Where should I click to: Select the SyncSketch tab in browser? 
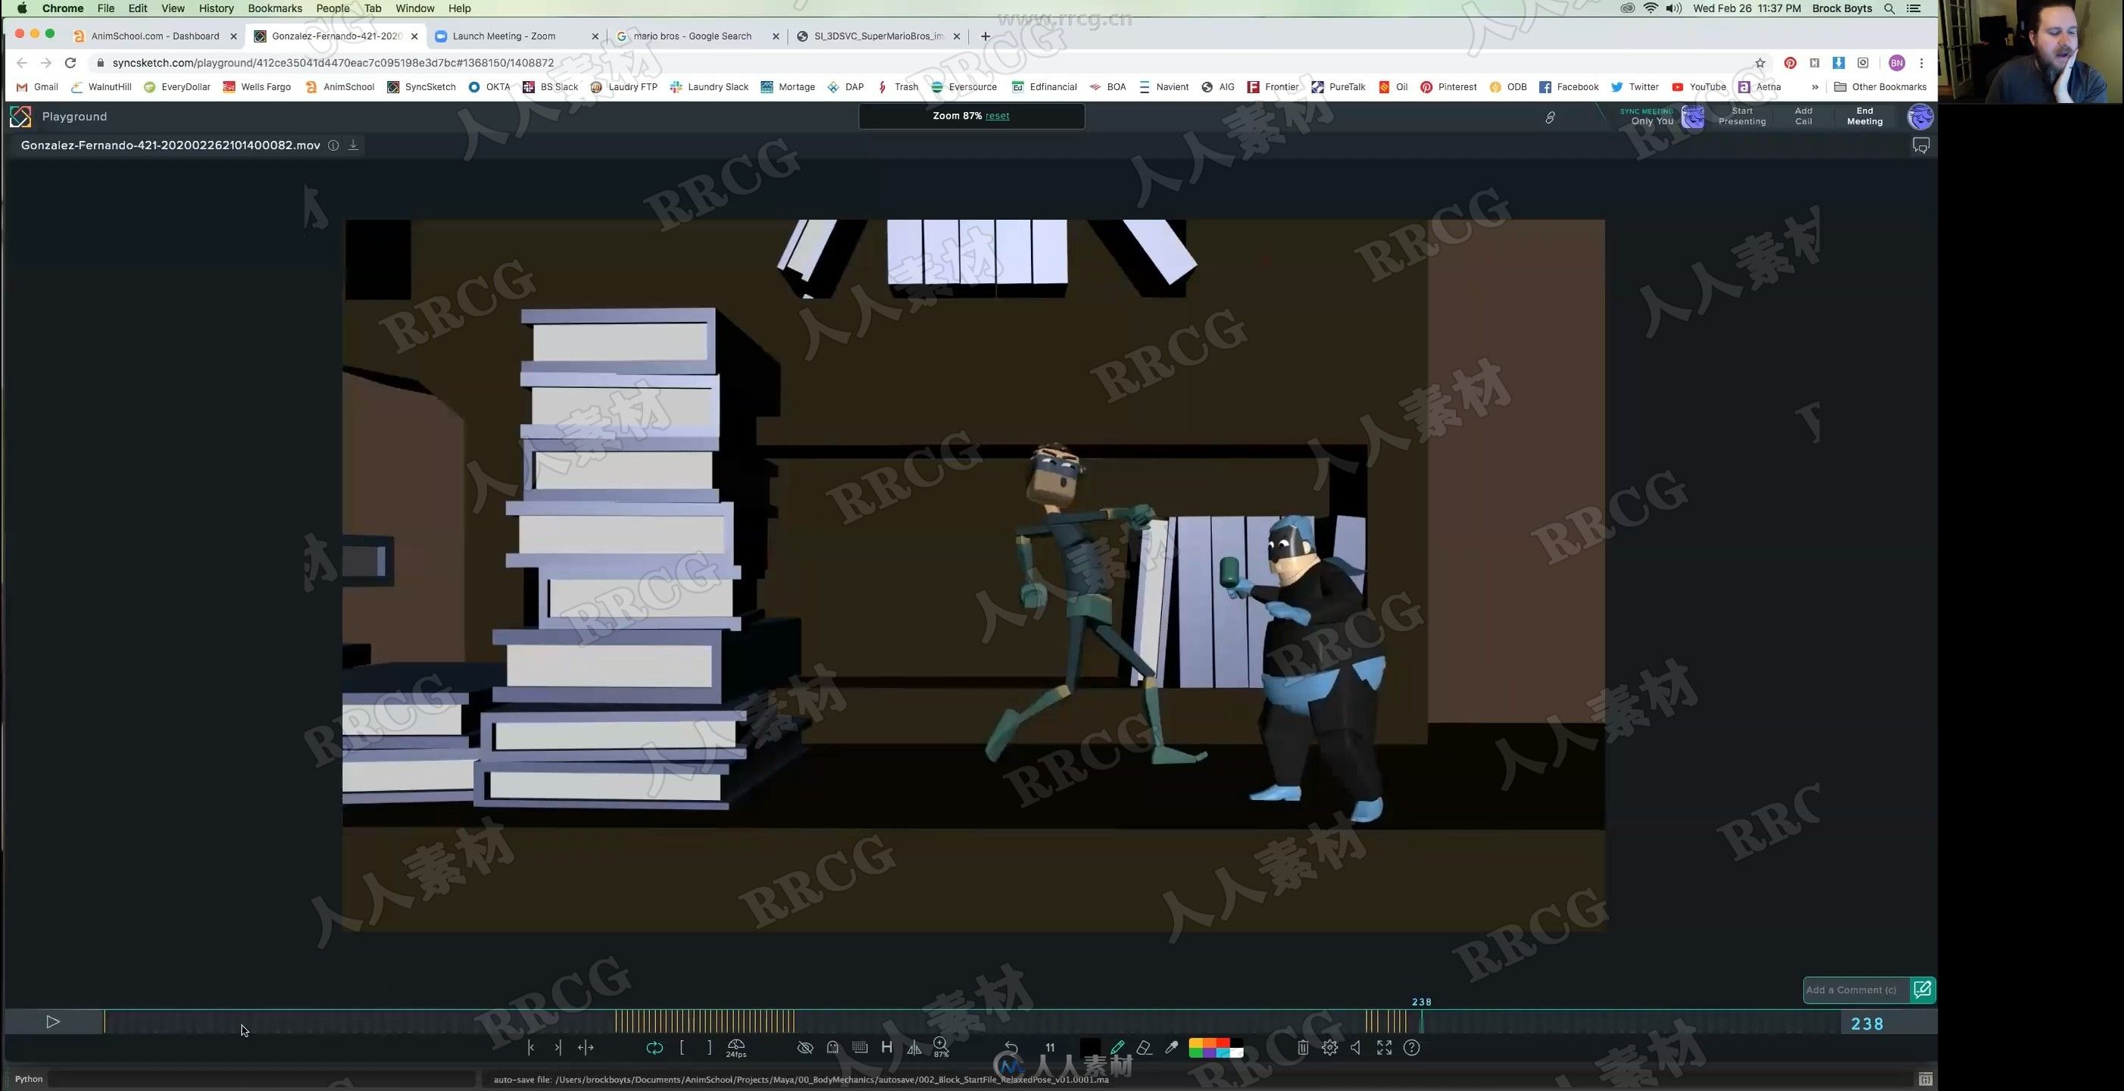coord(339,35)
